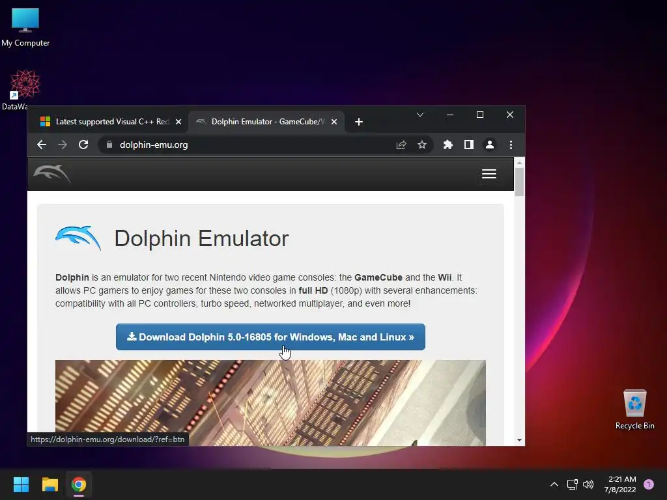Open Chrome's side panel icon

point(469,145)
